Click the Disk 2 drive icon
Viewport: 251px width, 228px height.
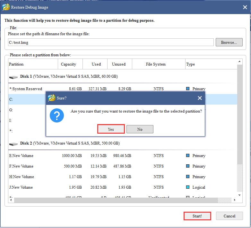point(13,144)
